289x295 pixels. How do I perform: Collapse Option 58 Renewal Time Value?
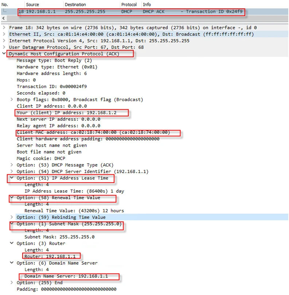[12, 198]
